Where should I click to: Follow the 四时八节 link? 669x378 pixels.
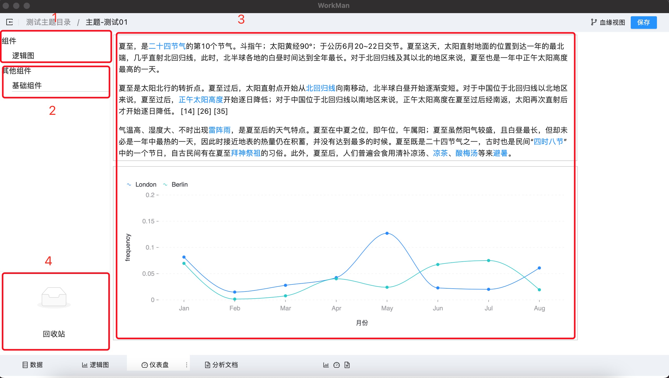click(x=549, y=142)
